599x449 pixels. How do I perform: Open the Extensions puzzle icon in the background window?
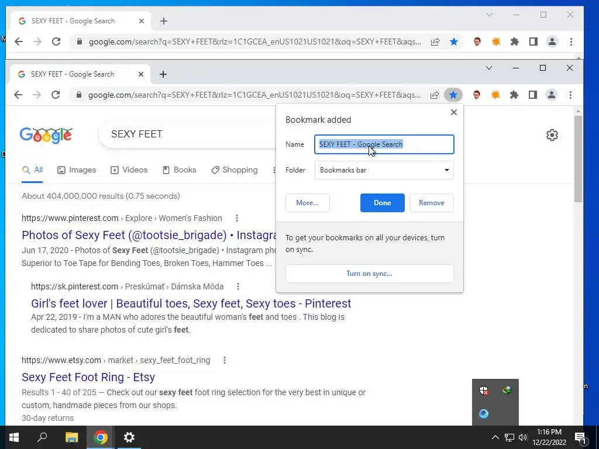[515, 42]
